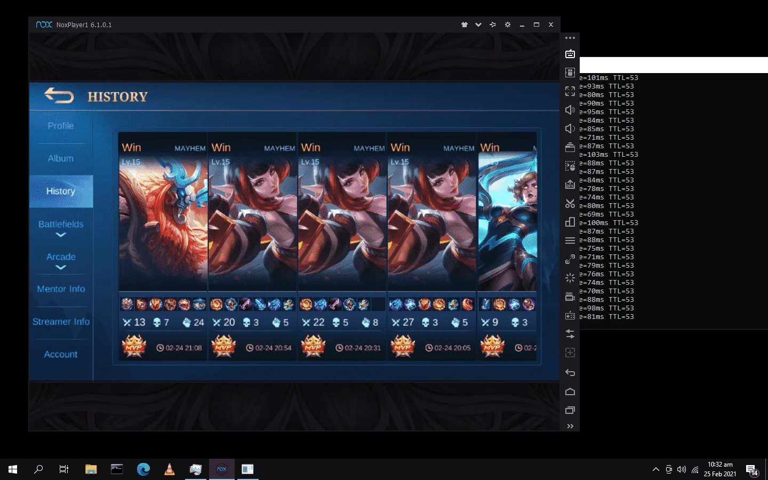This screenshot has height=480, width=768.
Task: Click the MVP badge on the 20:05 match
Action: [x=403, y=346]
